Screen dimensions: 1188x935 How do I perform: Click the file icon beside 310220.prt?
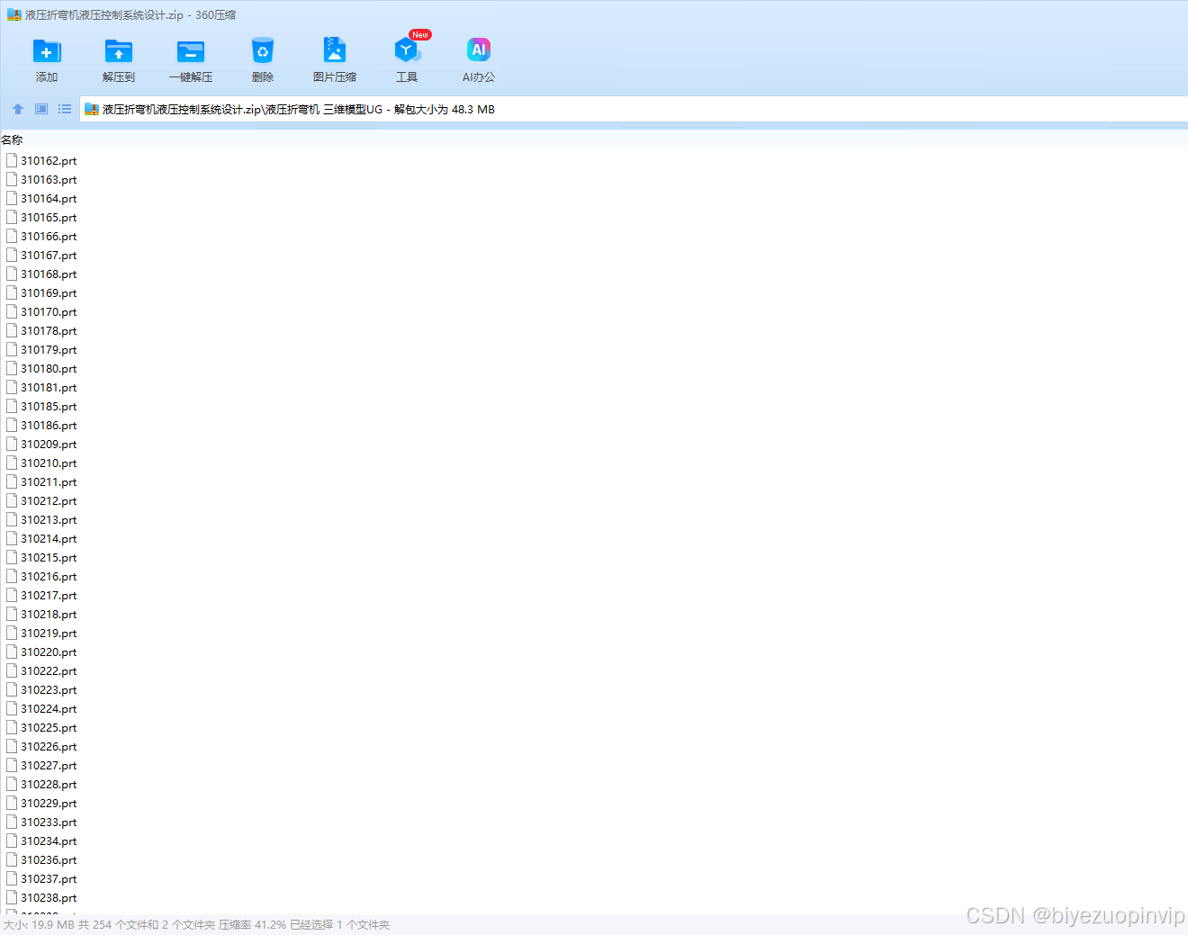tap(12, 652)
